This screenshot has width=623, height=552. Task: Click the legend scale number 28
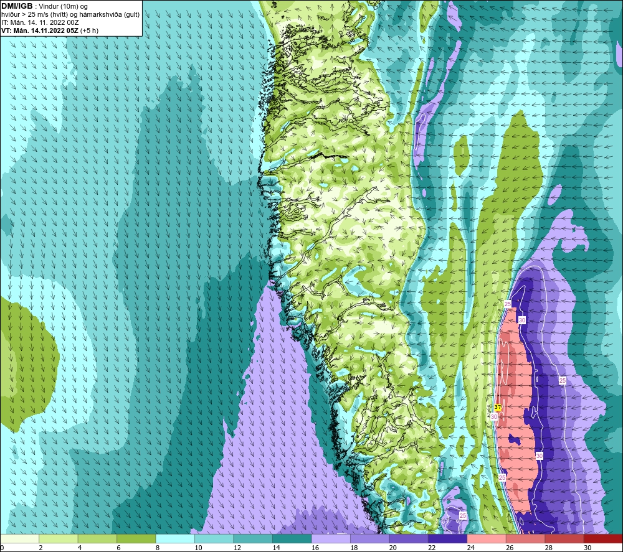(549, 548)
